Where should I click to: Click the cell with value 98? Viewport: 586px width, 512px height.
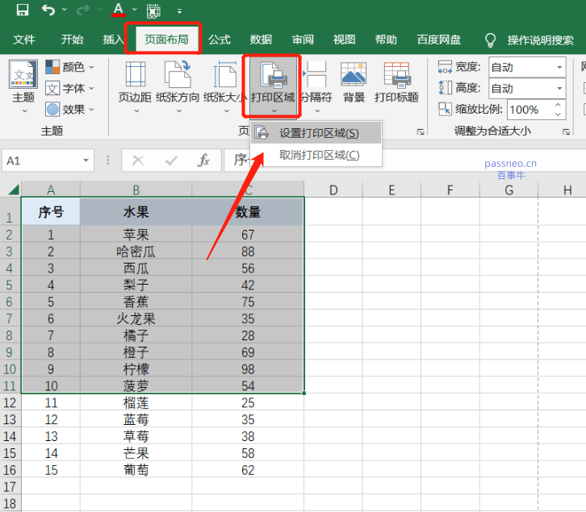coord(248,369)
